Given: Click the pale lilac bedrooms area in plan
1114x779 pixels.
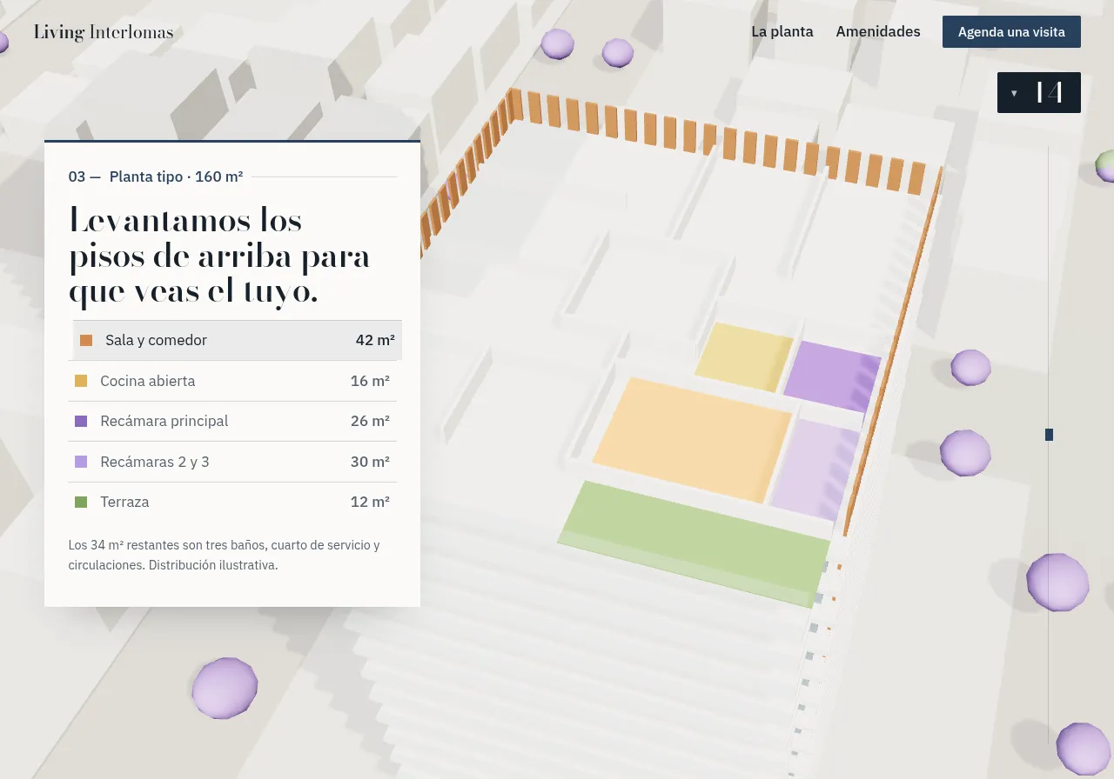Looking at the screenshot, I should tap(815, 469).
